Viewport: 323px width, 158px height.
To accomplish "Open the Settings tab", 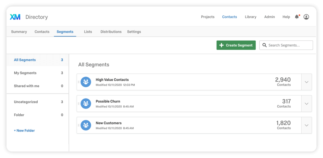I will 134,32.
